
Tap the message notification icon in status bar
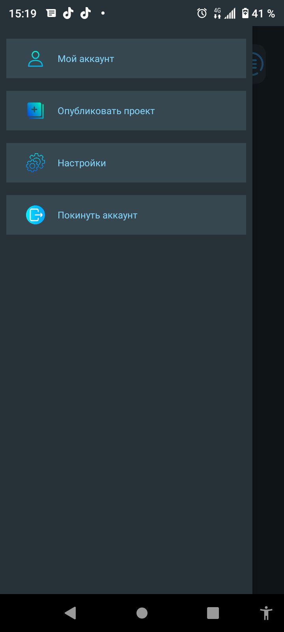click(x=51, y=13)
